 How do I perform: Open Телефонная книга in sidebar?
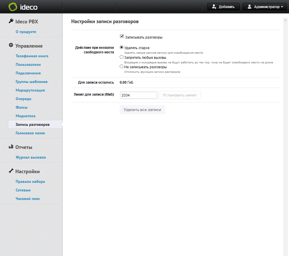32,56
